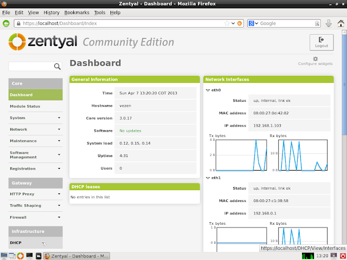Screen dimensions: 347x260
Task: Open the View menu
Action: click(34, 12)
